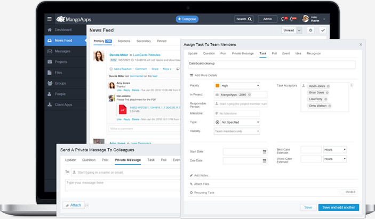Open Projects in the sidebar

tap(65, 62)
